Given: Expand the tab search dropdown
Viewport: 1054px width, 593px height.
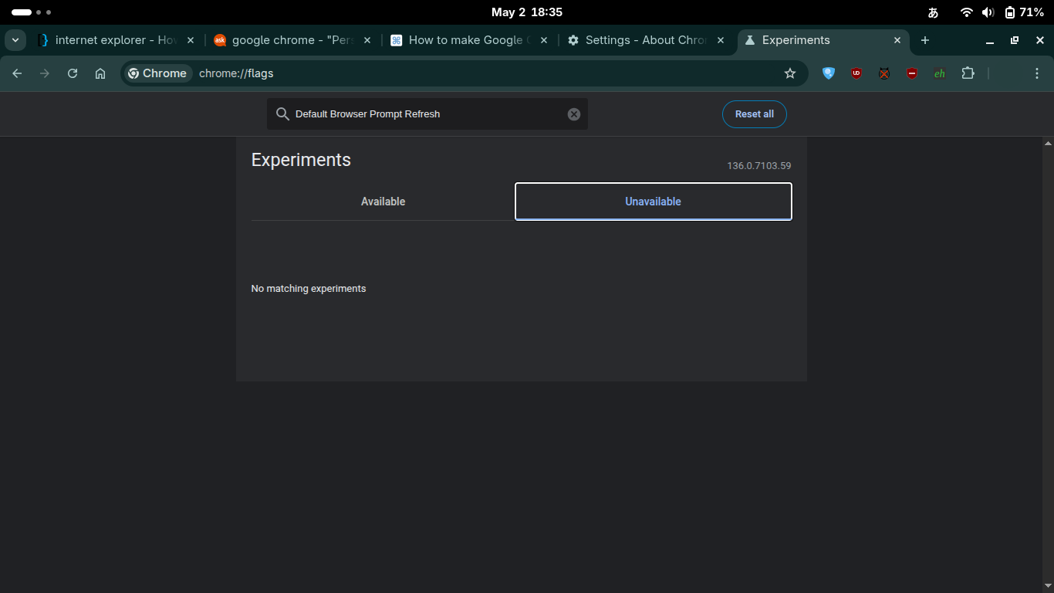Looking at the screenshot, I should 15,40.
